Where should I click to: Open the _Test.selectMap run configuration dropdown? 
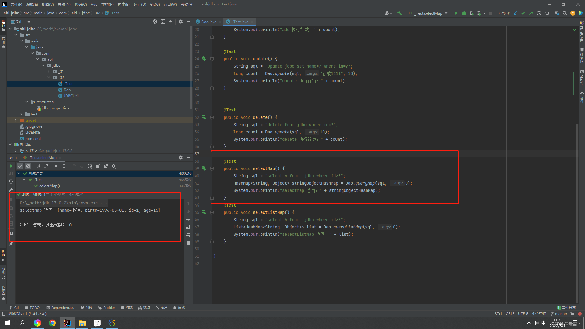click(428, 13)
